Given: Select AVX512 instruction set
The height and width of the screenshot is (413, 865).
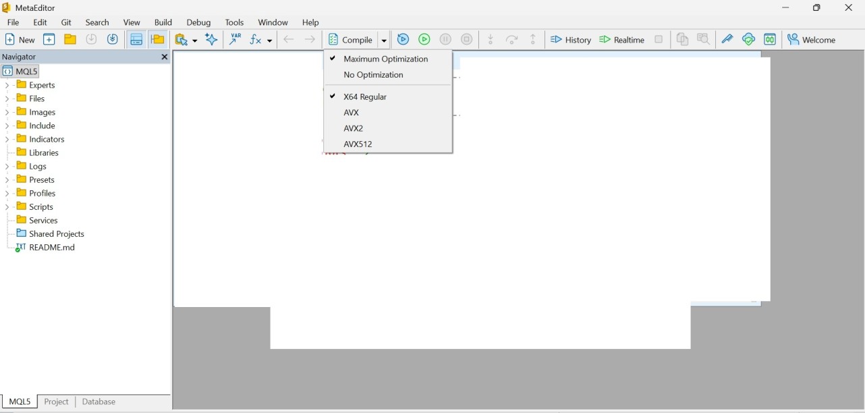Looking at the screenshot, I should [x=388, y=145].
